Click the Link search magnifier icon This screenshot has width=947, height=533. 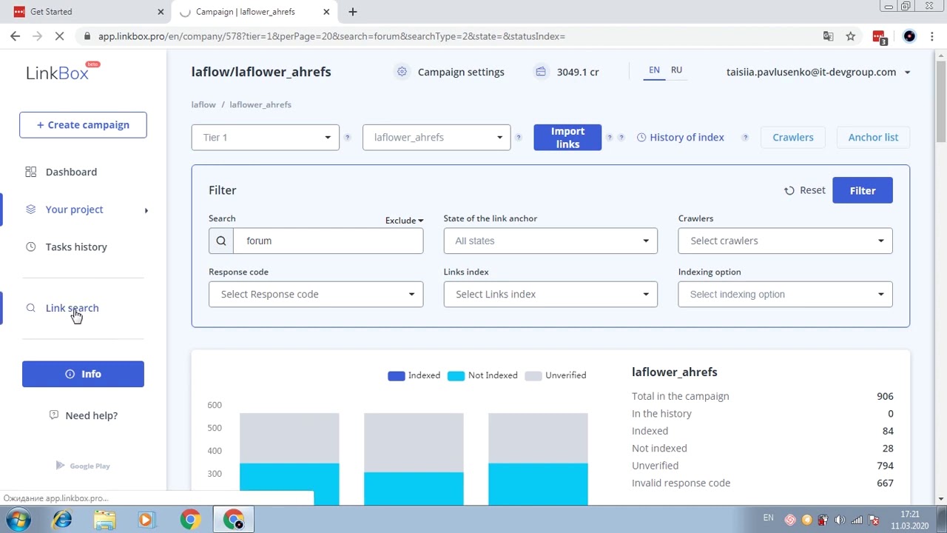(x=30, y=308)
